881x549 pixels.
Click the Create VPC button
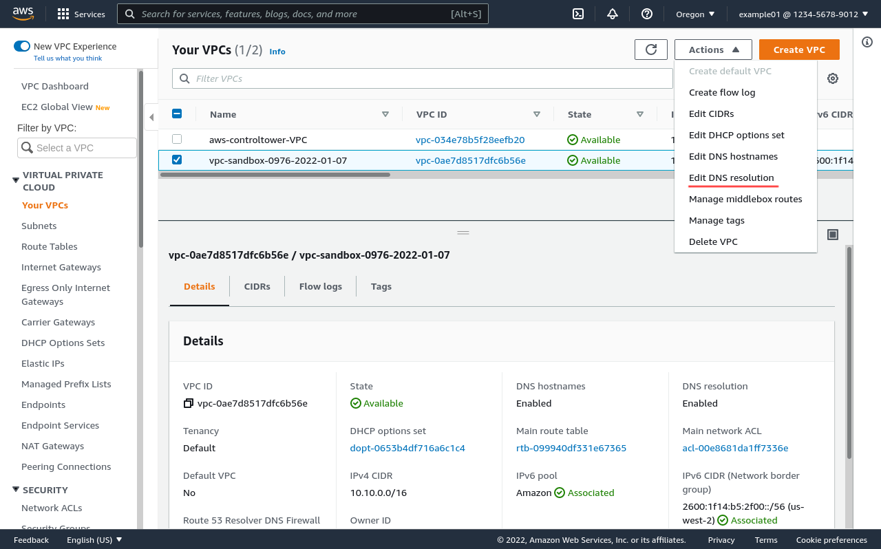tap(799, 50)
